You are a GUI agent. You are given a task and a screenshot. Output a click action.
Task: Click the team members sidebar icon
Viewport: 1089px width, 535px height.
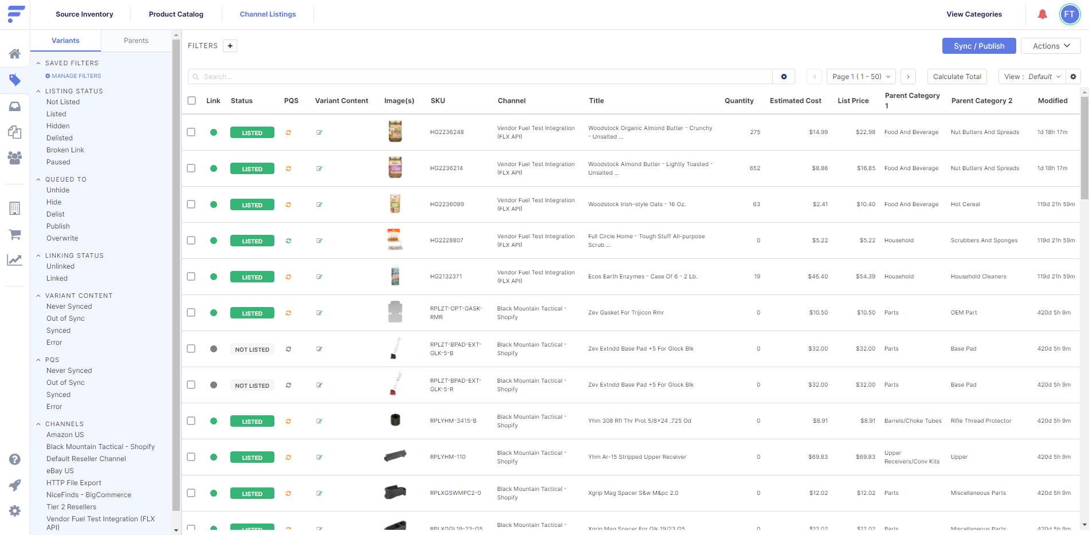(15, 158)
